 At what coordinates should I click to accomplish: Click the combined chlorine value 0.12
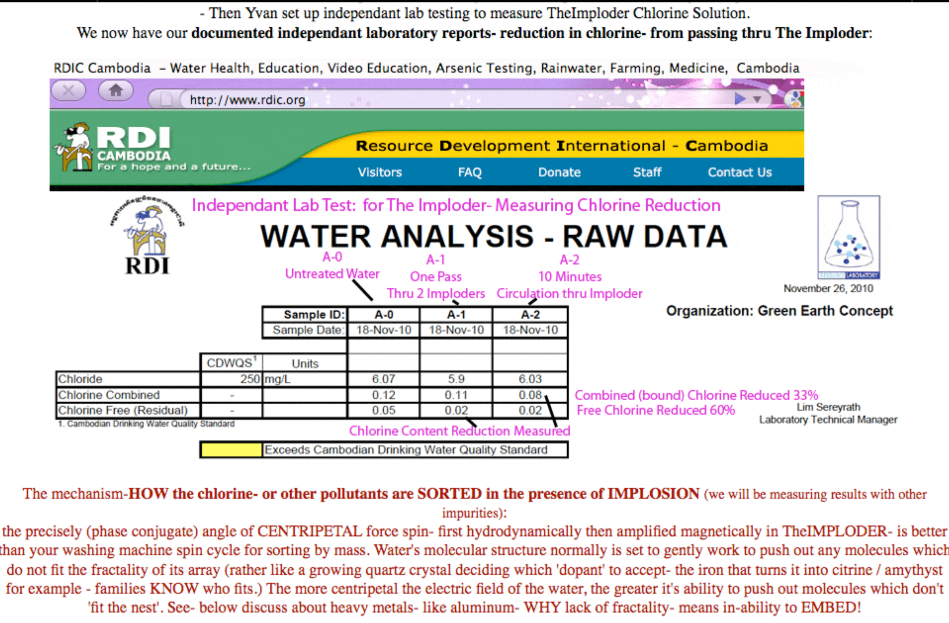tap(384, 395)
